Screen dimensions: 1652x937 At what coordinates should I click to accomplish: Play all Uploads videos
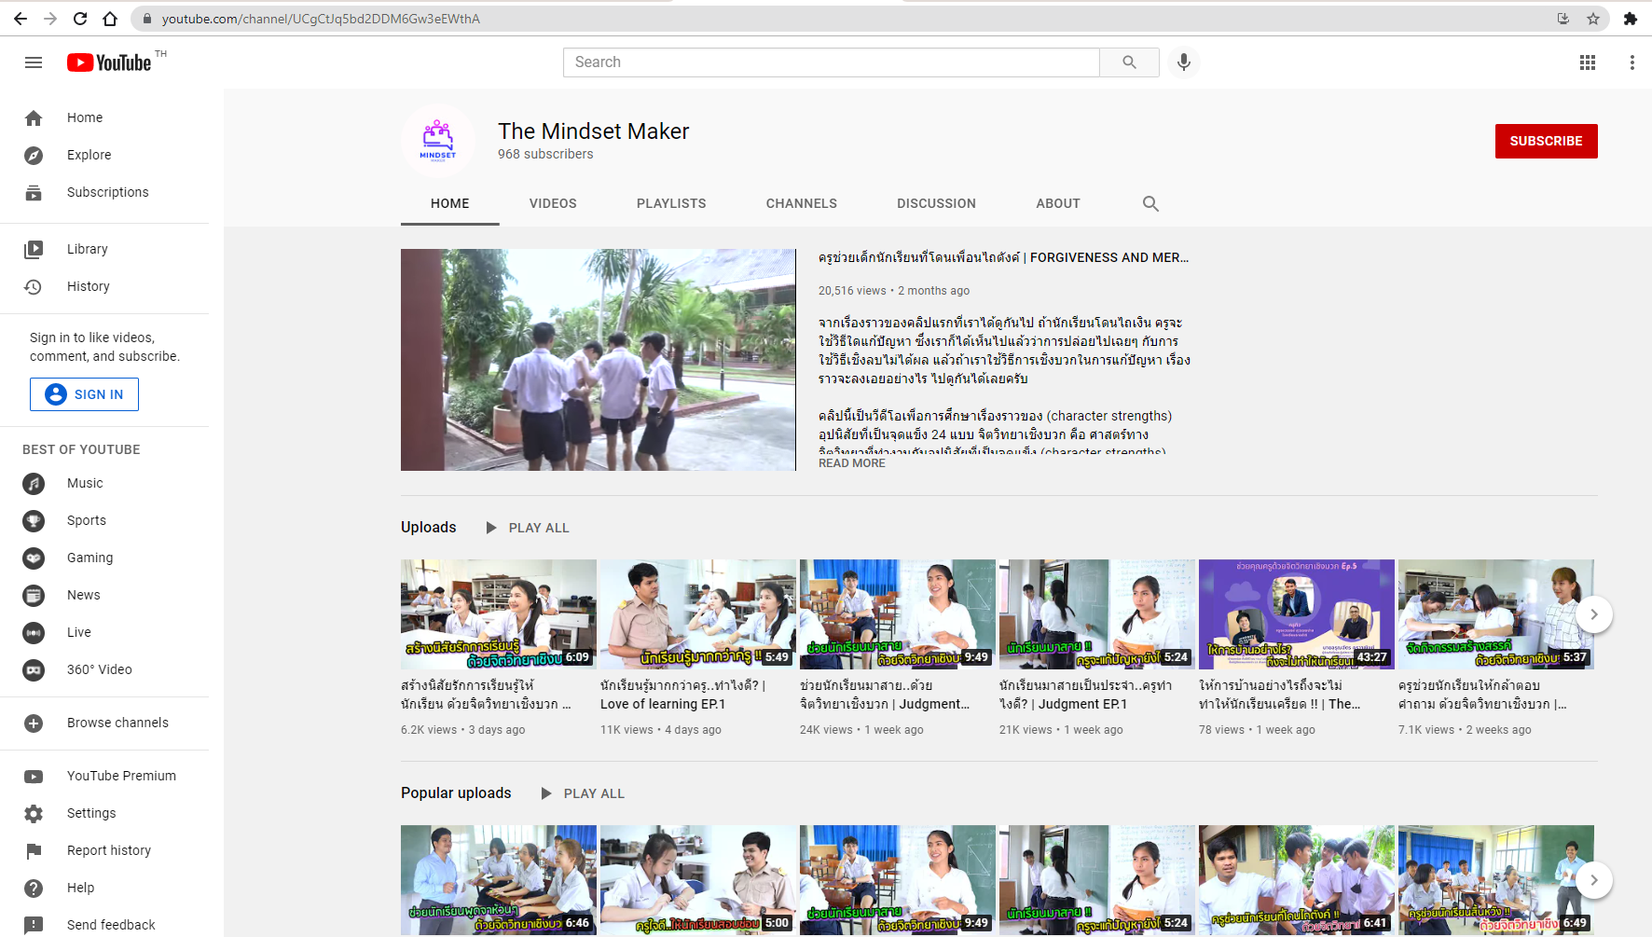point(528,528)
